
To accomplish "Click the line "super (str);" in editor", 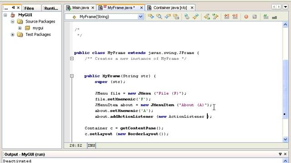I will [110, 82].
